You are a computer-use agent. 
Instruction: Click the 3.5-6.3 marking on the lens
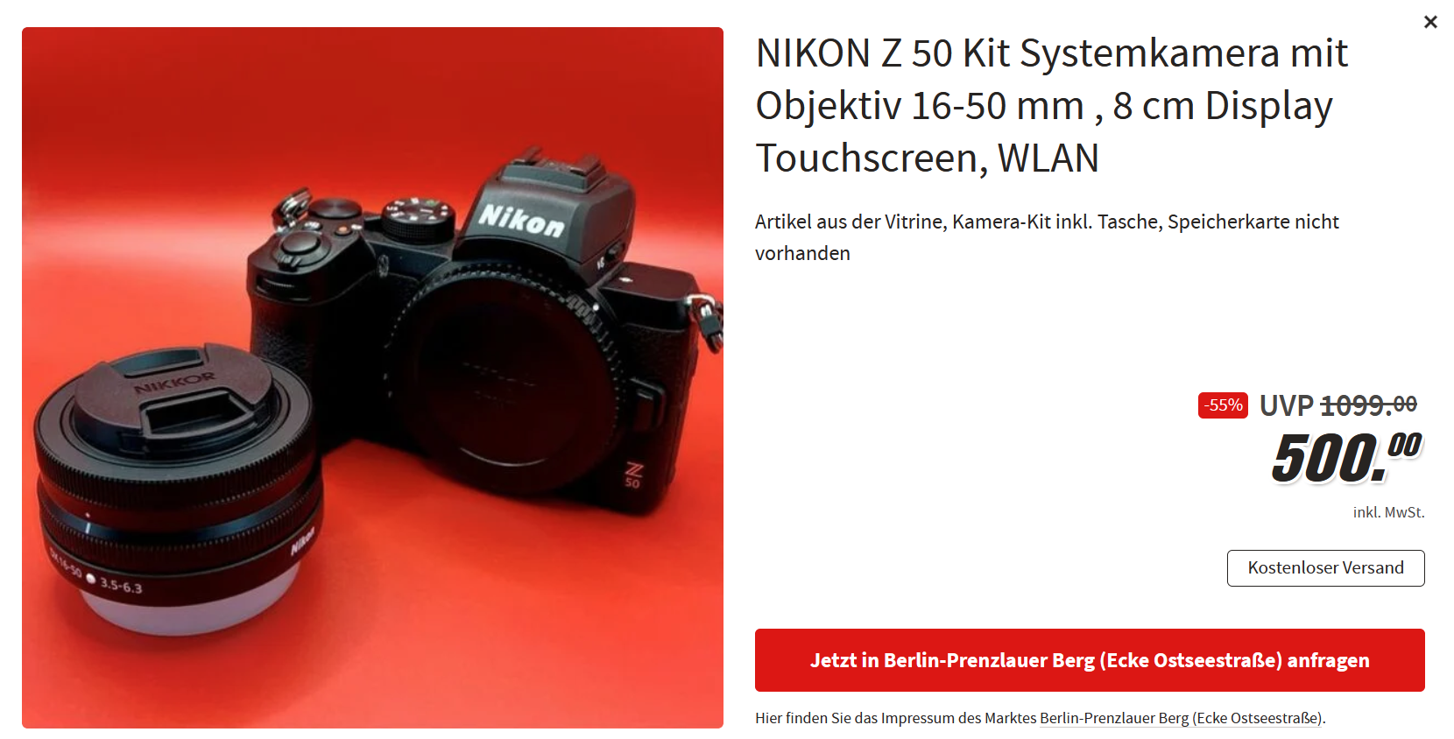point(121,585)
